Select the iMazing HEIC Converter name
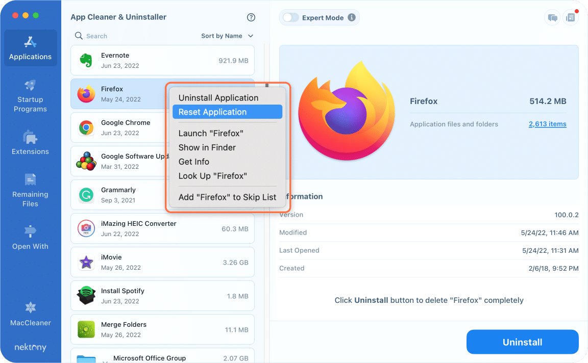The width and height of the screenshot is (588, 363). [x=138, y=224]
